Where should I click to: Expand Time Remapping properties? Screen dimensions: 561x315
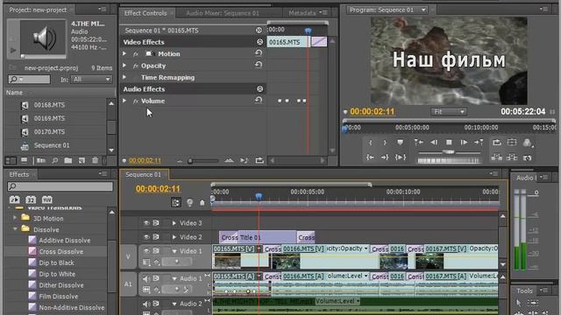point(124,77)
